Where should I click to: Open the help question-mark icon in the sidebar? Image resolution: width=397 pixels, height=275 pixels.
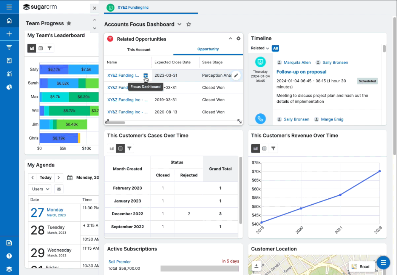click(9, 256)
